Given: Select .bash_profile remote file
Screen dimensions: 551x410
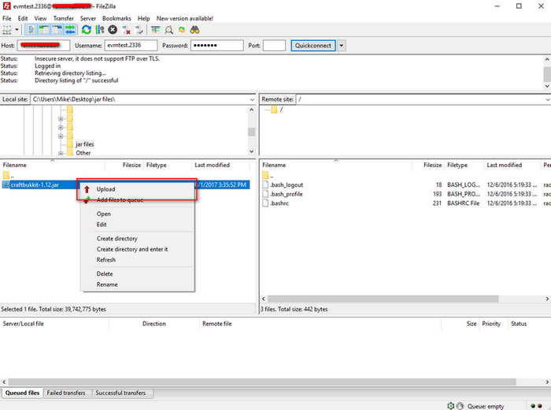Looking at the screenshot, I should tap(287, 194).
